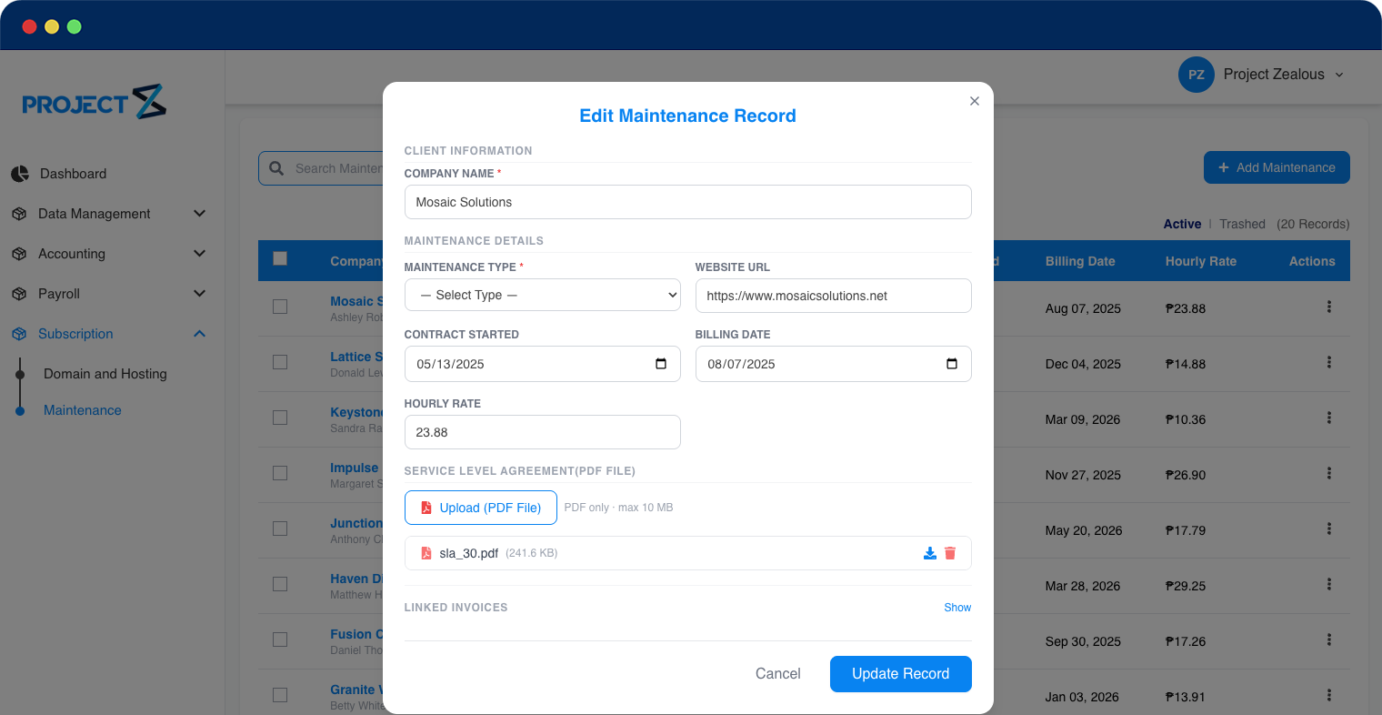Expand the Payroll menu chevron
Viewport: 1382px width, 715px height.
point(200,293)
